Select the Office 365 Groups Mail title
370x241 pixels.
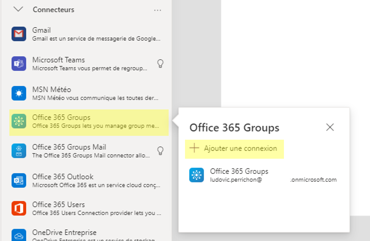tap(69, 147)
